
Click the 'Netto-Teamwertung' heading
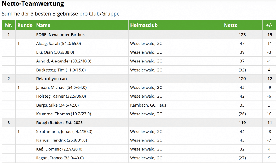(x=33, y=4)
